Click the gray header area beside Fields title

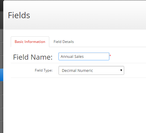pos(87,15)
